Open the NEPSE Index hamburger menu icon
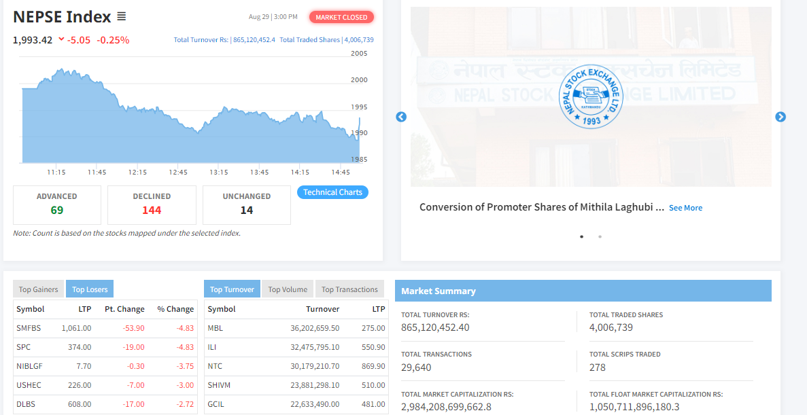This screenshot has width=807, height=415. 122,17
